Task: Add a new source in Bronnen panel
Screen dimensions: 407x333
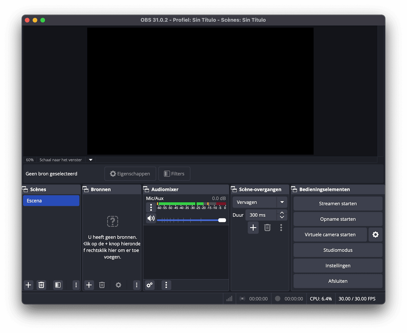Action: pos(89,285)
